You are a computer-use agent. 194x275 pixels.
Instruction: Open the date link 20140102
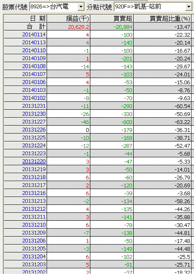click(x=34, y=98)
